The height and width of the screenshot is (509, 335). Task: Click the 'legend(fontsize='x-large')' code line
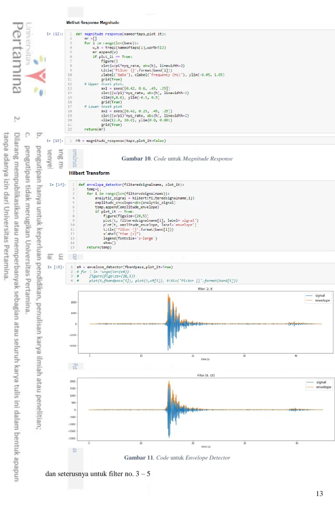pos(130,238)
